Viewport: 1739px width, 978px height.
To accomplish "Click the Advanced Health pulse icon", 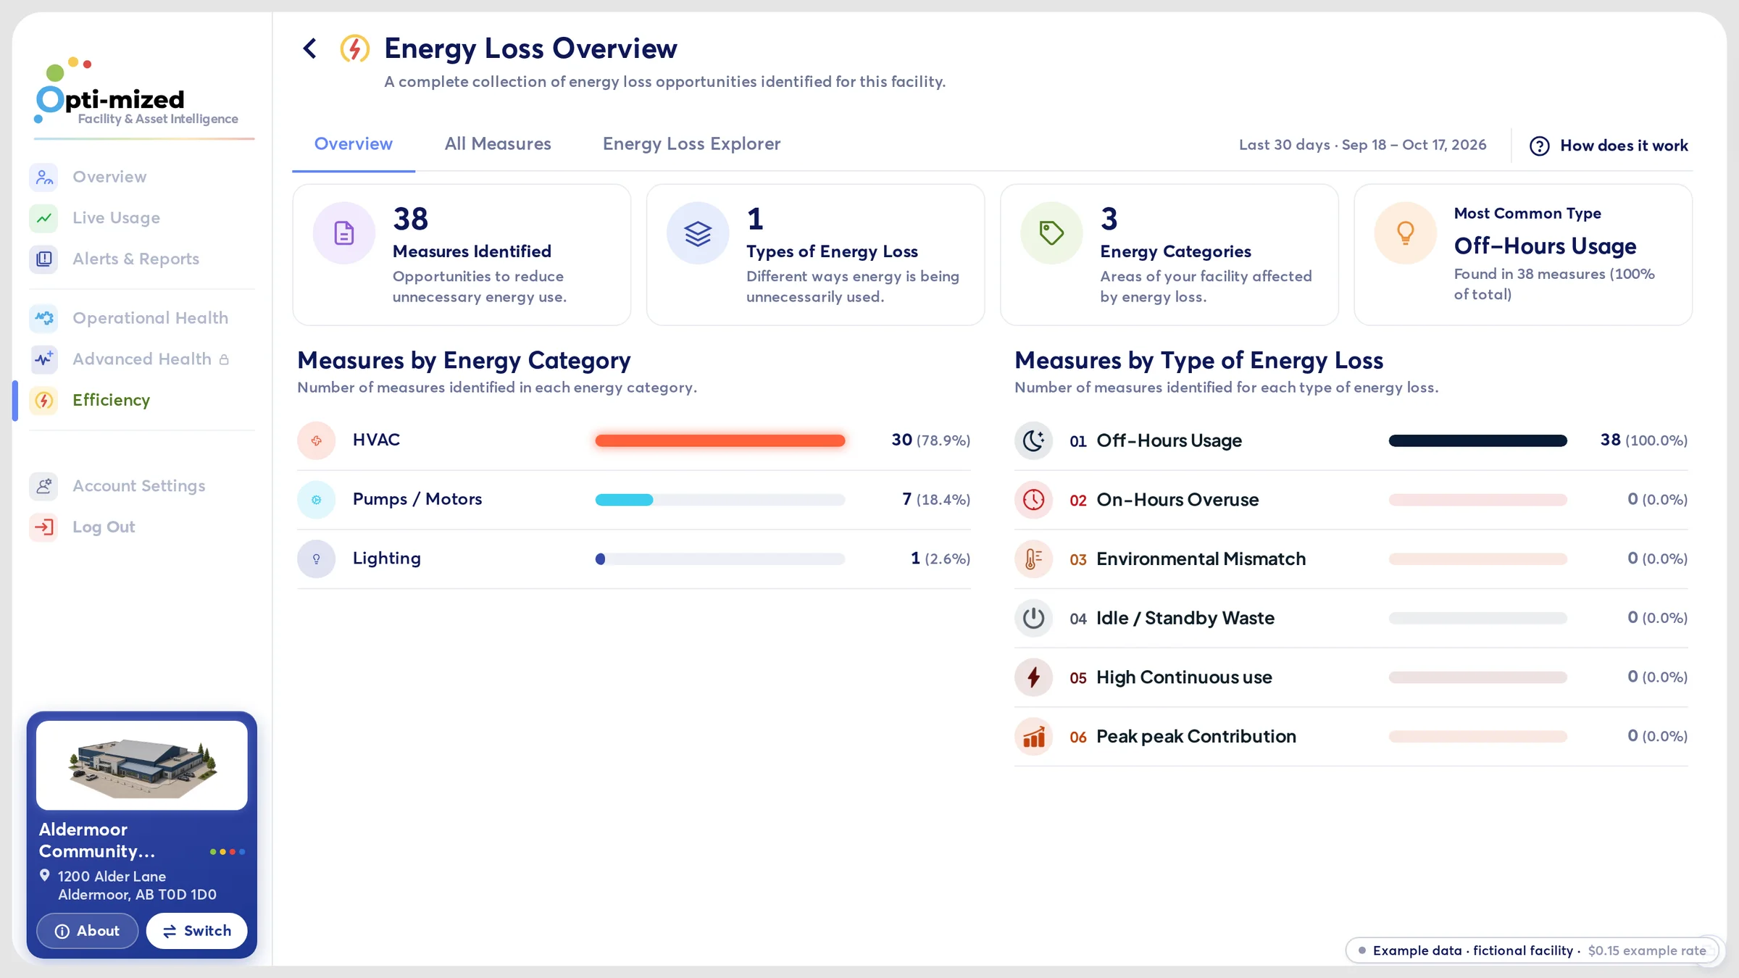I will point(44,359).
